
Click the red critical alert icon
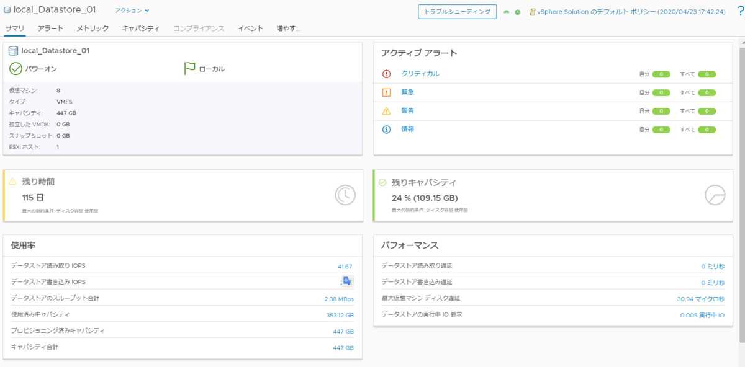click(x=386, y=74)
